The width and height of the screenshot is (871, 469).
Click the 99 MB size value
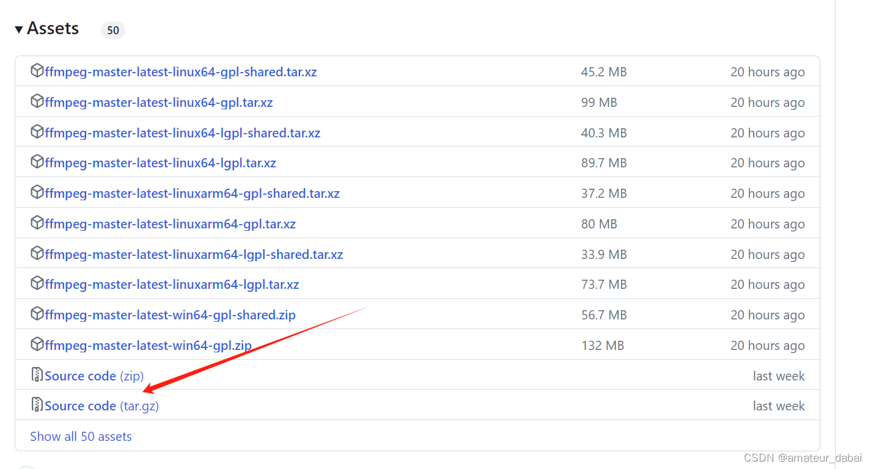tap(599, 103)
